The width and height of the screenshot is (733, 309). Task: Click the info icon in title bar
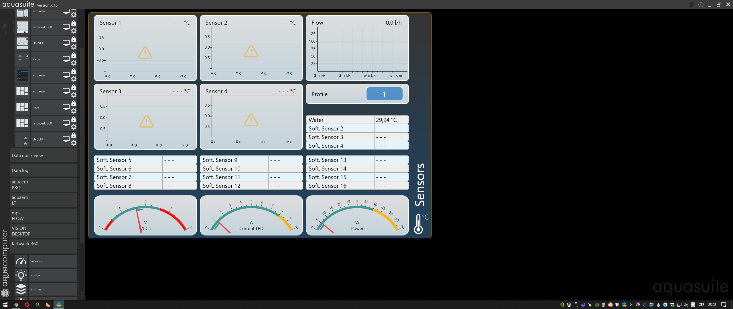[x=701, y=5]
